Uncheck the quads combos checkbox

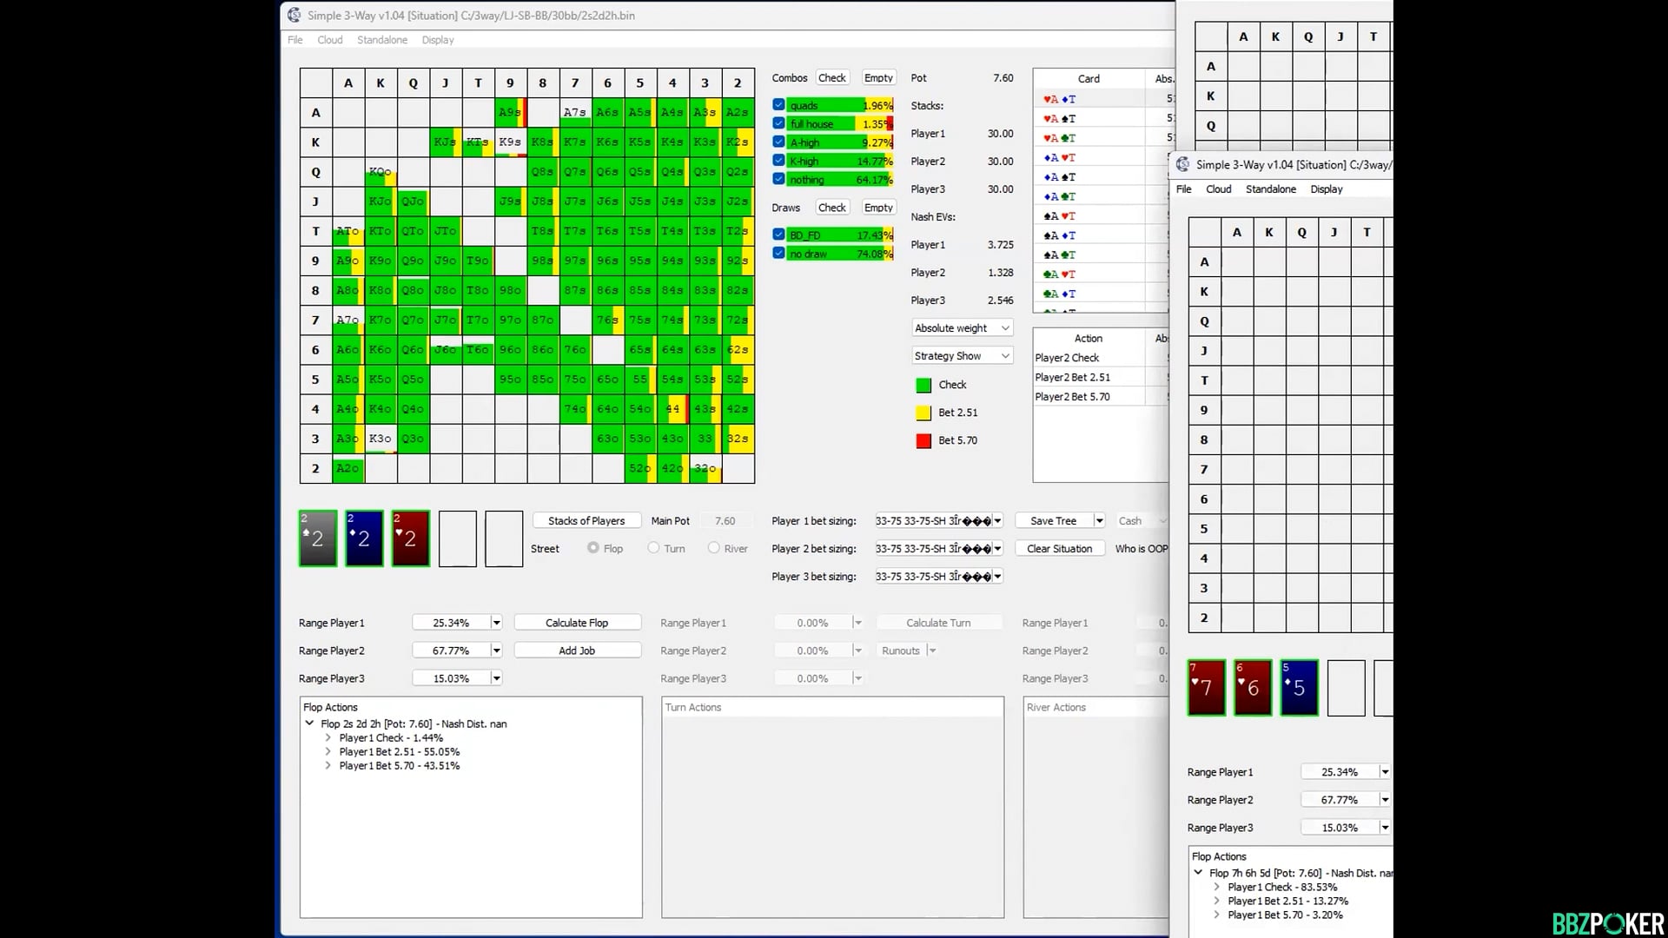(x=778, y=104)
